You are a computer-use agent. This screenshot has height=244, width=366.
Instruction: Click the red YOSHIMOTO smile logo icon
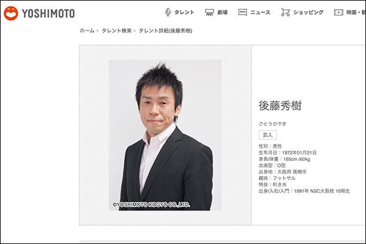pos(10,13)
